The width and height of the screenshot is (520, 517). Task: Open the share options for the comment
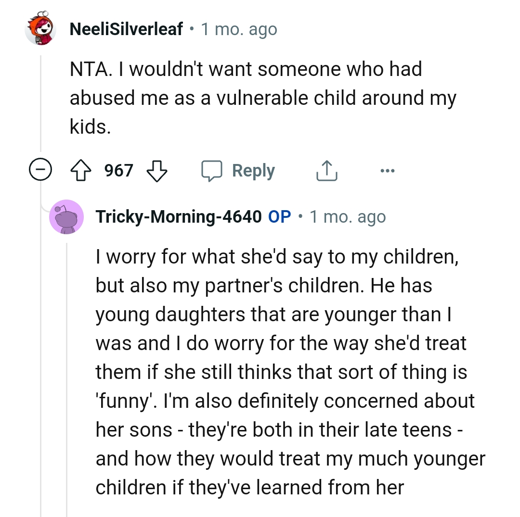[326, 170]
